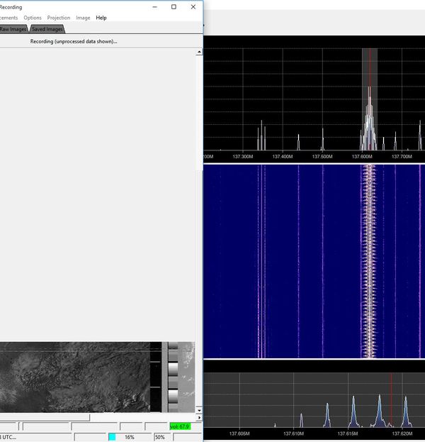Click the 50% status field

(x=160, y=437)
